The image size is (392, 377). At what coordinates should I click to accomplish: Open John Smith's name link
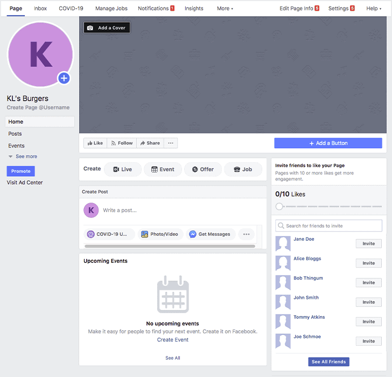click(x=306, y=297)
